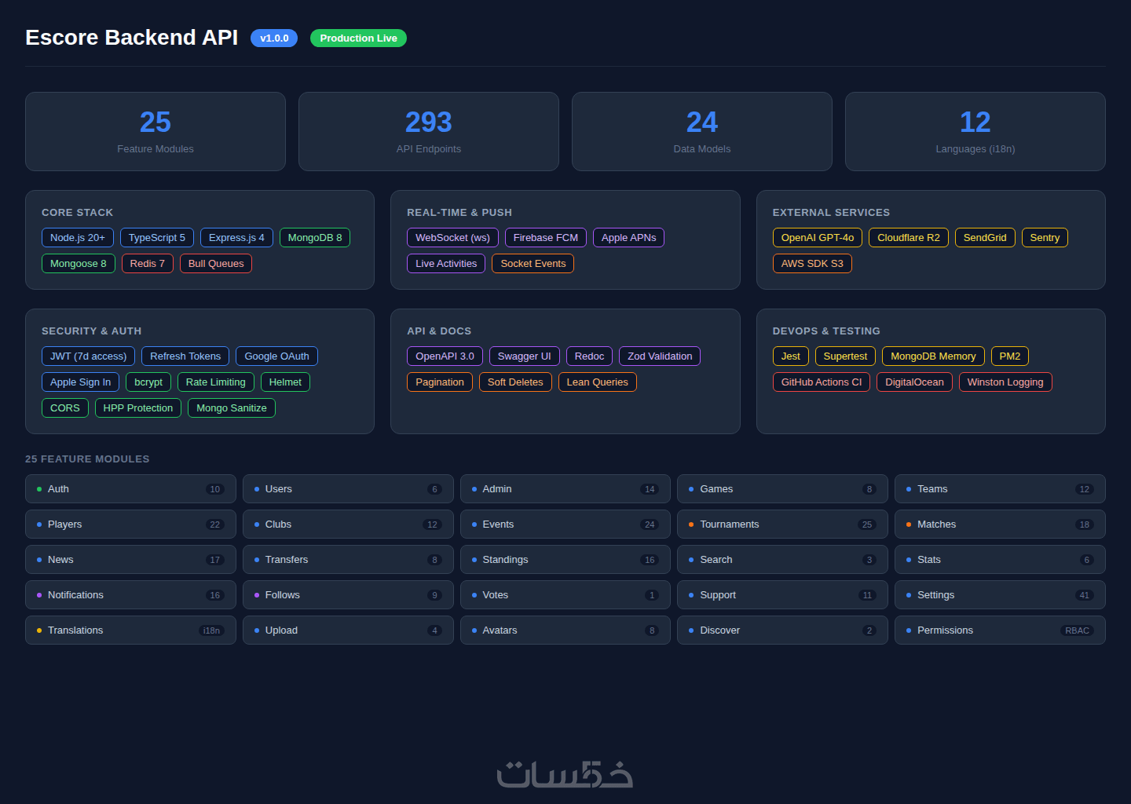1131x804 pixels.
Task: Click the Redis 7 tag
Action: point(148,263)
